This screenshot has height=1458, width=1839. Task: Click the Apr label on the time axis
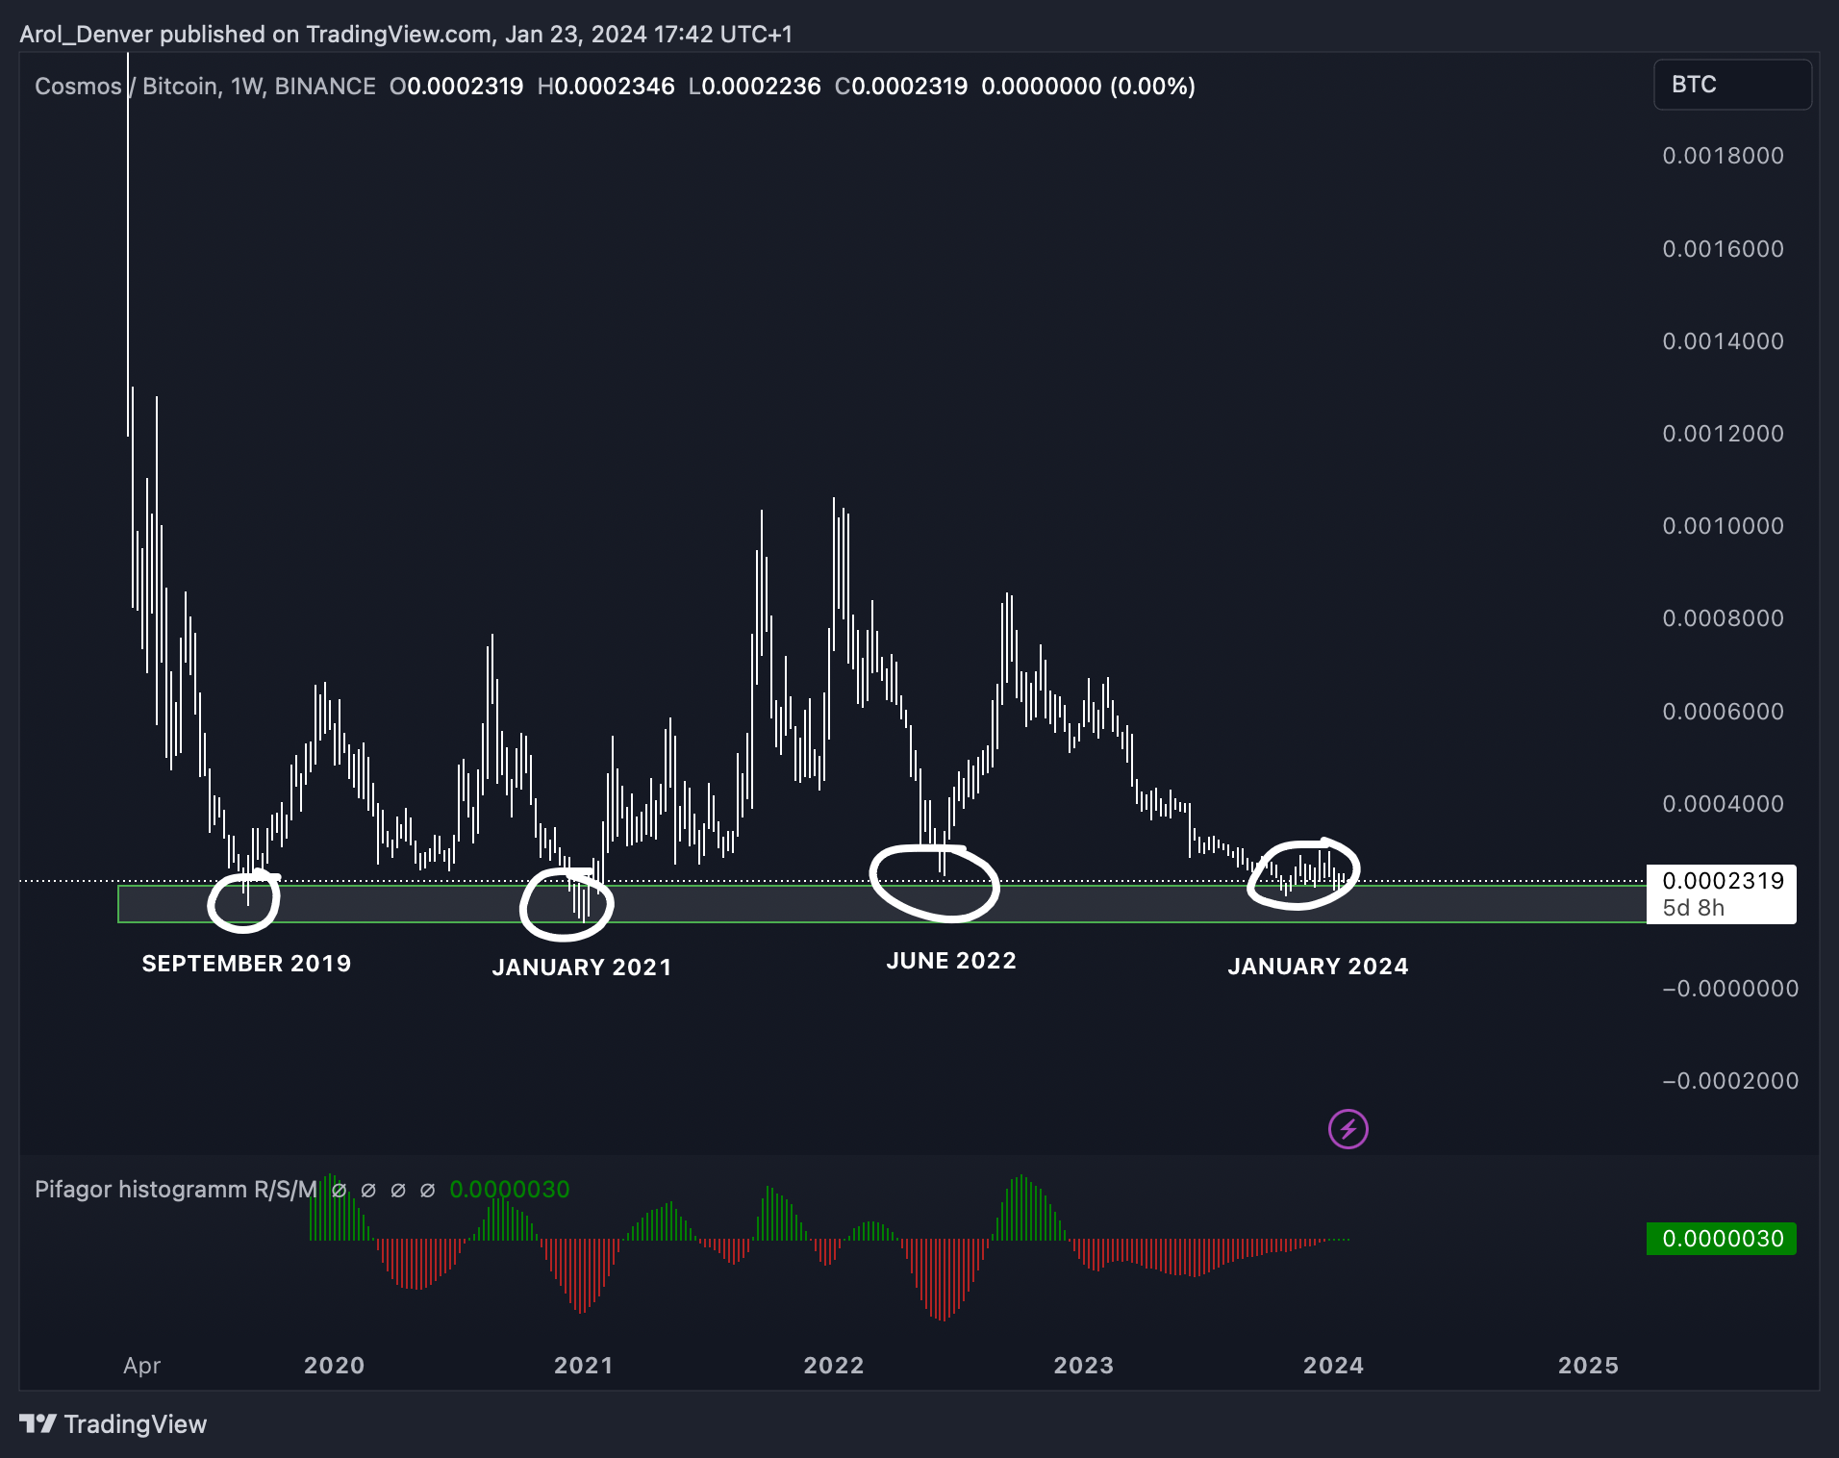(x=141, y=1366)
